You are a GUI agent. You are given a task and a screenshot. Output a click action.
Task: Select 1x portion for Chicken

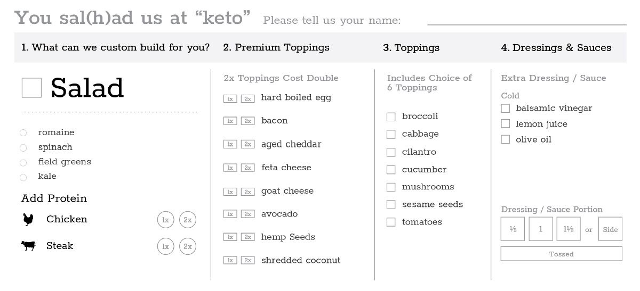[165, 220]
